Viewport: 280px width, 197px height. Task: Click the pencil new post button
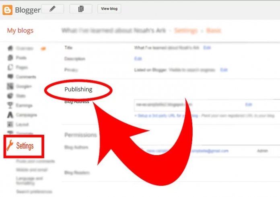pyautogui.click(x=52, y=9)
